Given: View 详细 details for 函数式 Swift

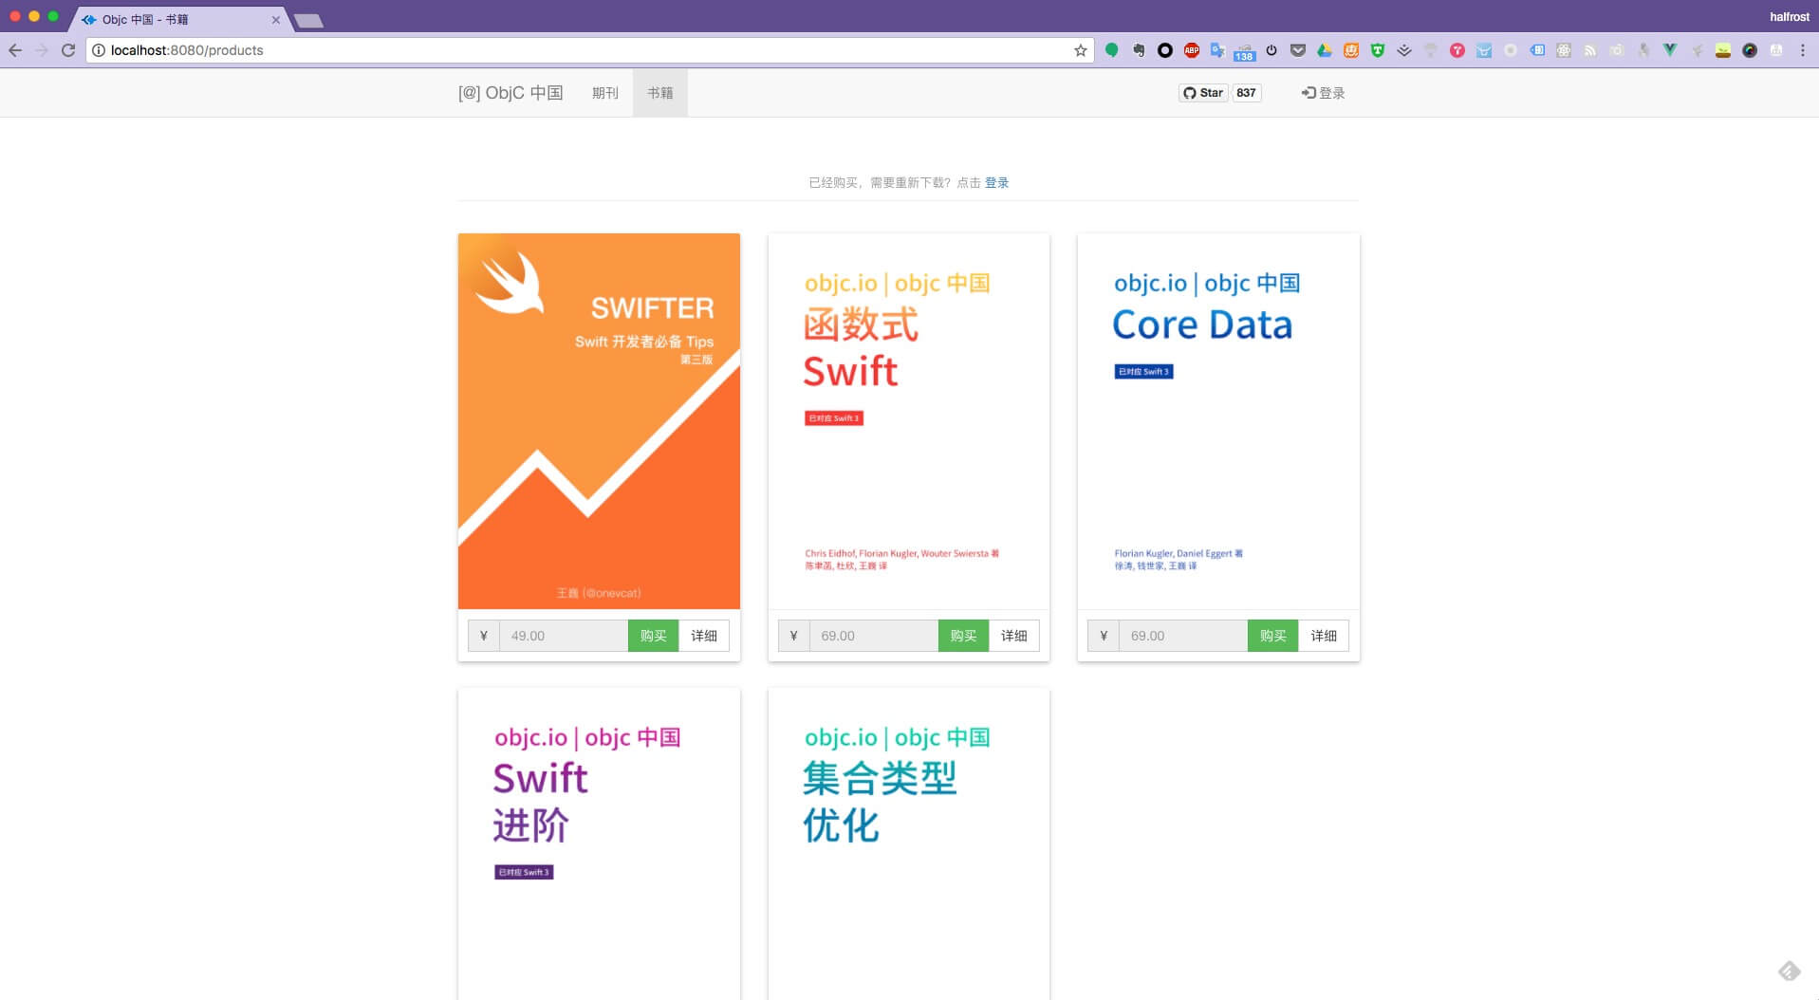Looking at the screenshot, I should point(1013,636).
